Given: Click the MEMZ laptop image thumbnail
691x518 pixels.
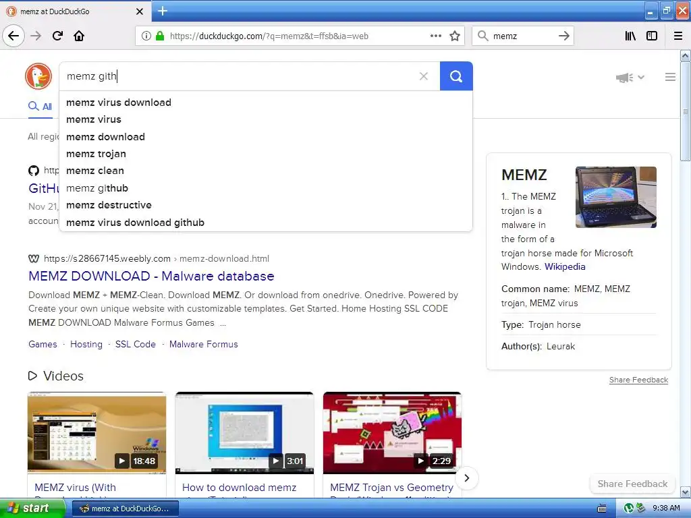Looking at the screenshot, I should coord(615,197).
